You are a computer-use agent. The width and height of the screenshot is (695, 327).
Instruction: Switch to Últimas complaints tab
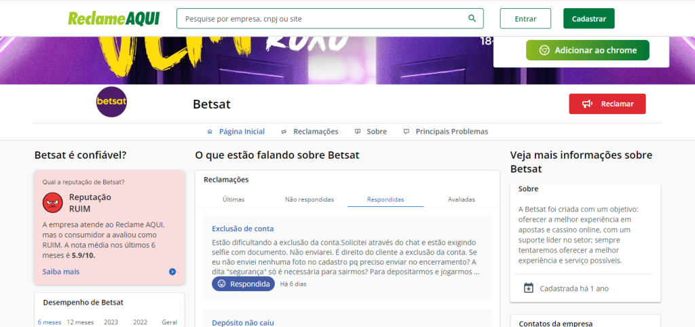pyautogui.click(x=233, y=199)
